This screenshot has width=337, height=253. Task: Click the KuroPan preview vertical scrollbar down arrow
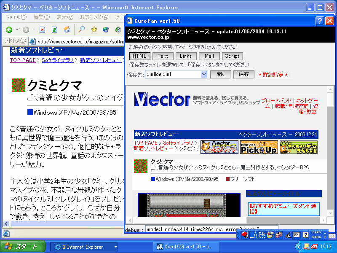(x=330, y=213)
